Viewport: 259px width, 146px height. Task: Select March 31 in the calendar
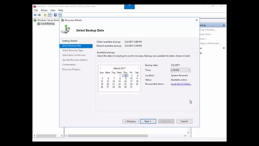[x=131, y=87]
